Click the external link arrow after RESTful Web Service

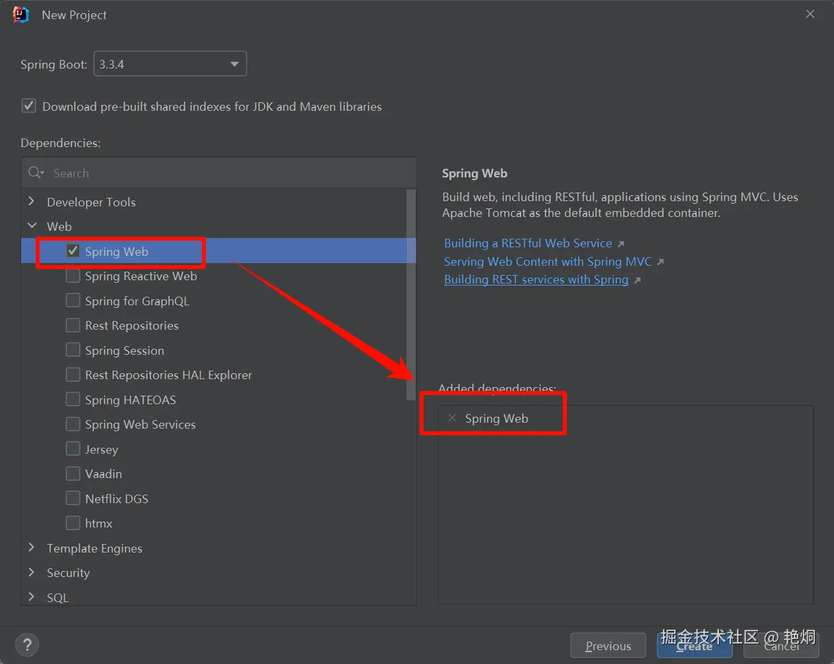coord(621,244)
